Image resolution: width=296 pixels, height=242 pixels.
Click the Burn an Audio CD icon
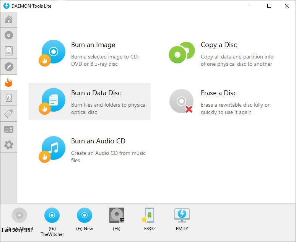52,149
